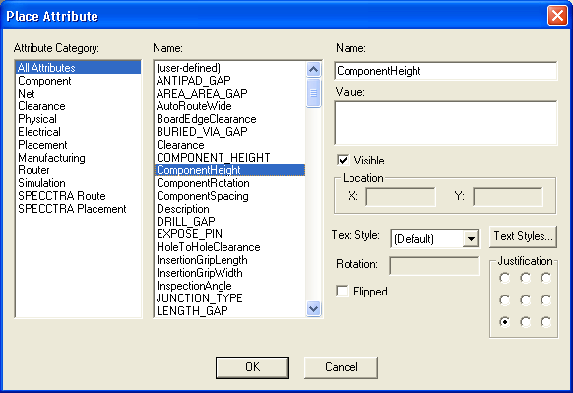Choose SPECCTRA Placement category

point(78,209)
